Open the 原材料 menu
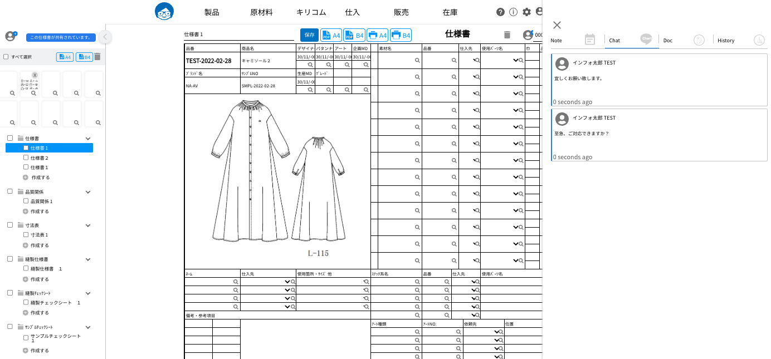771x359 pixels. [x=261, y=12]
